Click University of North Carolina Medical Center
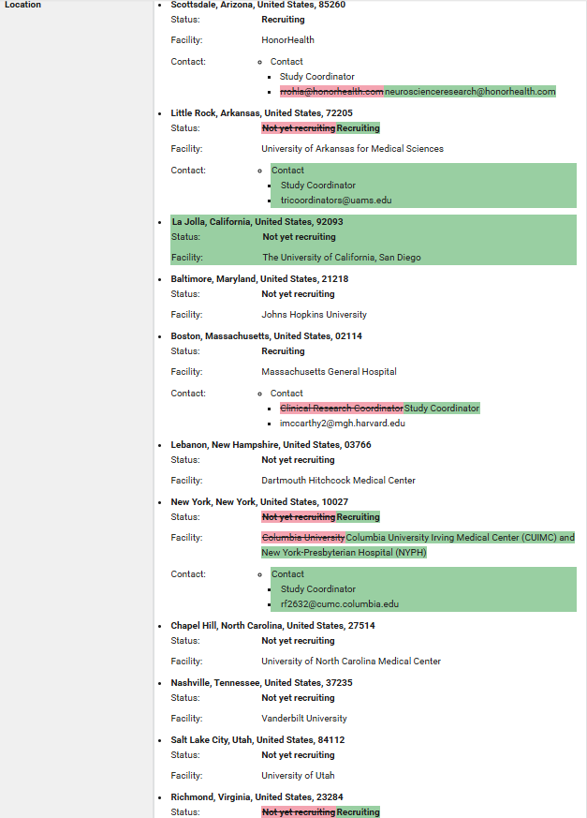The image size is (587, 818). coord(351,662)
